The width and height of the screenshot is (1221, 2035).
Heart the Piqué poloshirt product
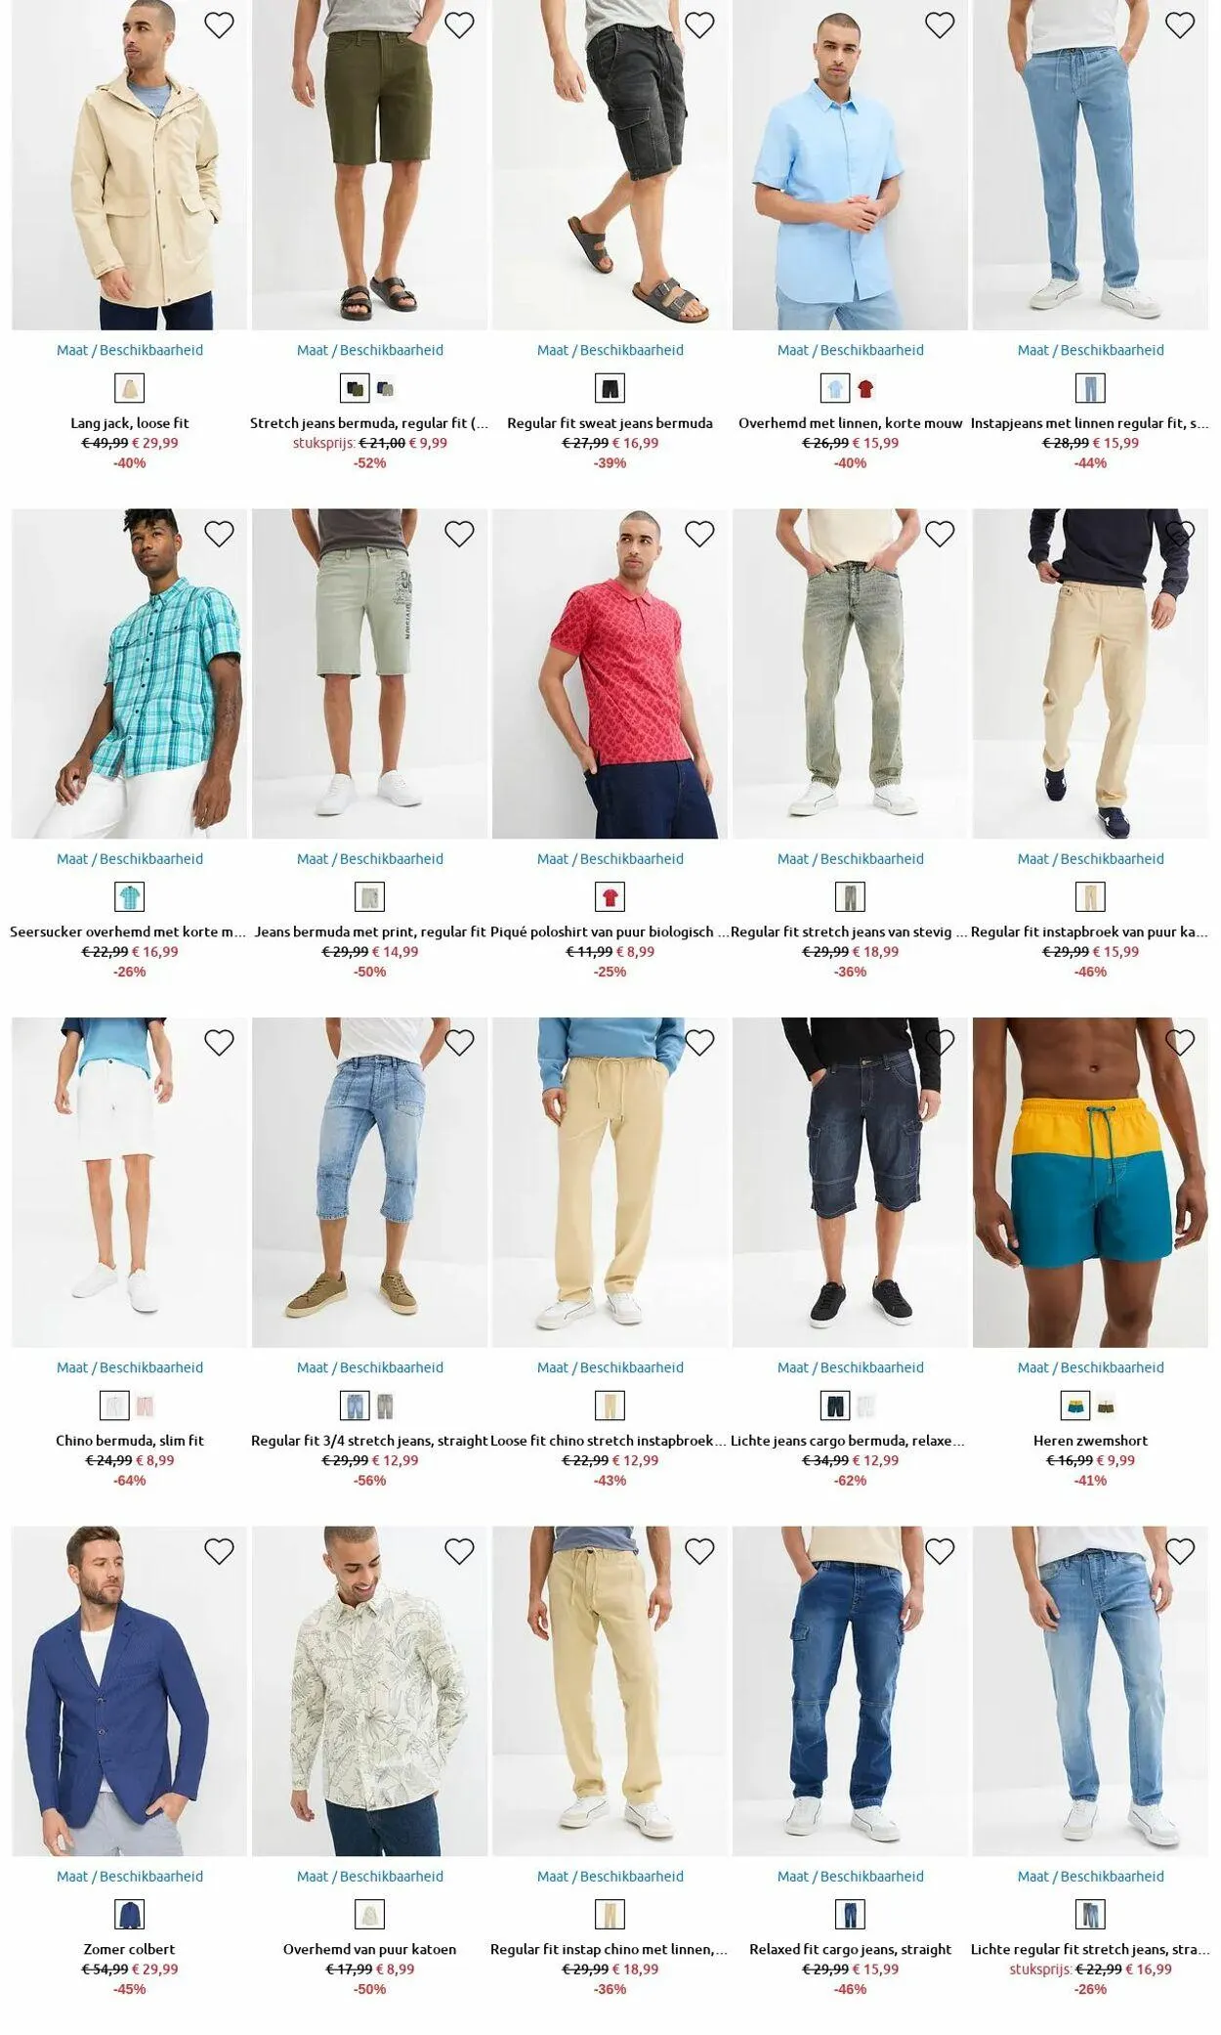(699, 534)
